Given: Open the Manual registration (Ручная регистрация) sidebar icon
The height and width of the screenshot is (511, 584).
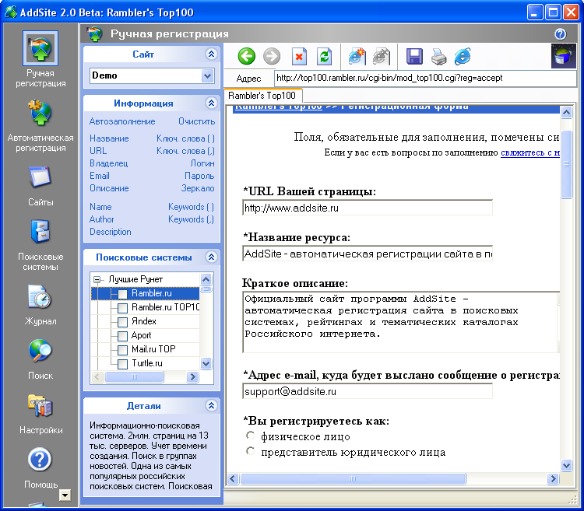Looking at the screenshot, I should click(x=40, y=48).
